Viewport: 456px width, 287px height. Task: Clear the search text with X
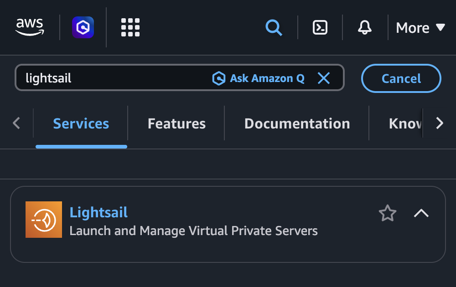pyautogui.click(x=324, y=78)
